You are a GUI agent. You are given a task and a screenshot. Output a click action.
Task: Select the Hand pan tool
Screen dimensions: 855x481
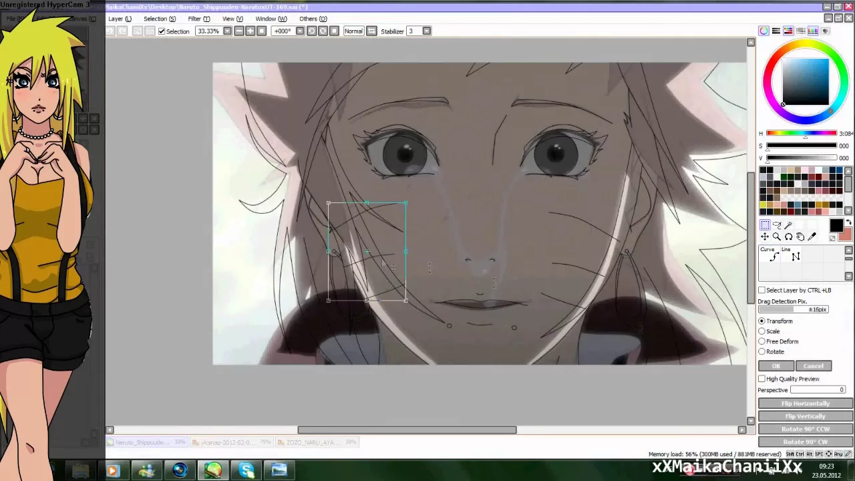click(800, 236)
